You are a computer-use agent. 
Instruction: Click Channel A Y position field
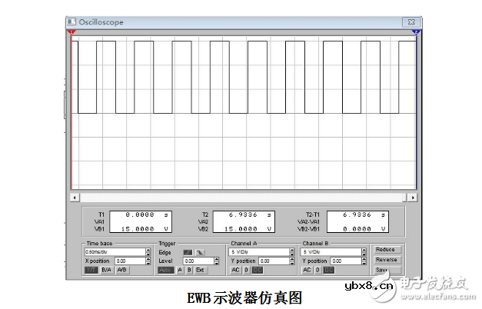pos(274,261)
